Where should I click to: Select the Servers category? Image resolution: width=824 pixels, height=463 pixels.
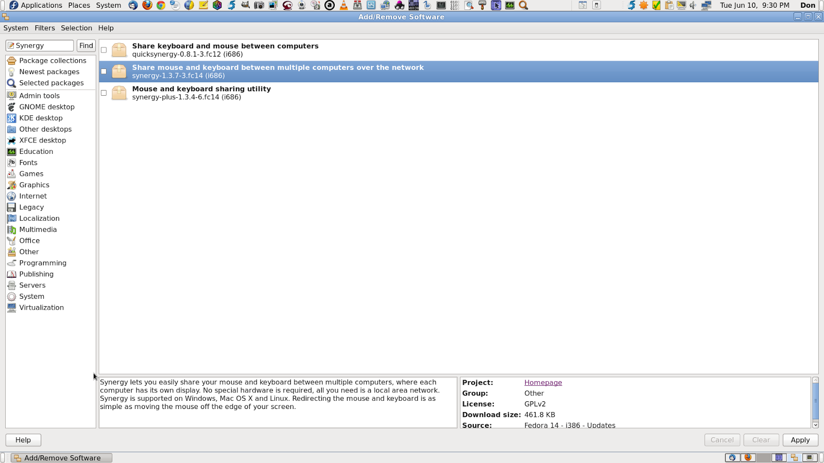(50, 286)
